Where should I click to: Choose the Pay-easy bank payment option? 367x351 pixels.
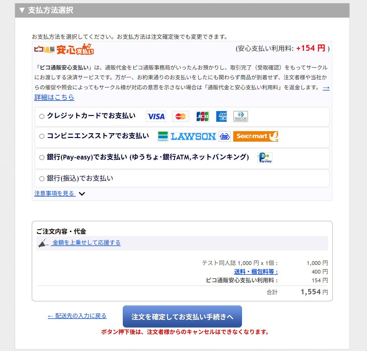tap(42, 157)
